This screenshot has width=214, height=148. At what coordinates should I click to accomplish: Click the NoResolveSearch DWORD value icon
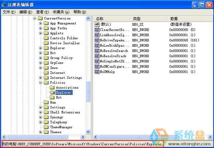coord(97,51)
